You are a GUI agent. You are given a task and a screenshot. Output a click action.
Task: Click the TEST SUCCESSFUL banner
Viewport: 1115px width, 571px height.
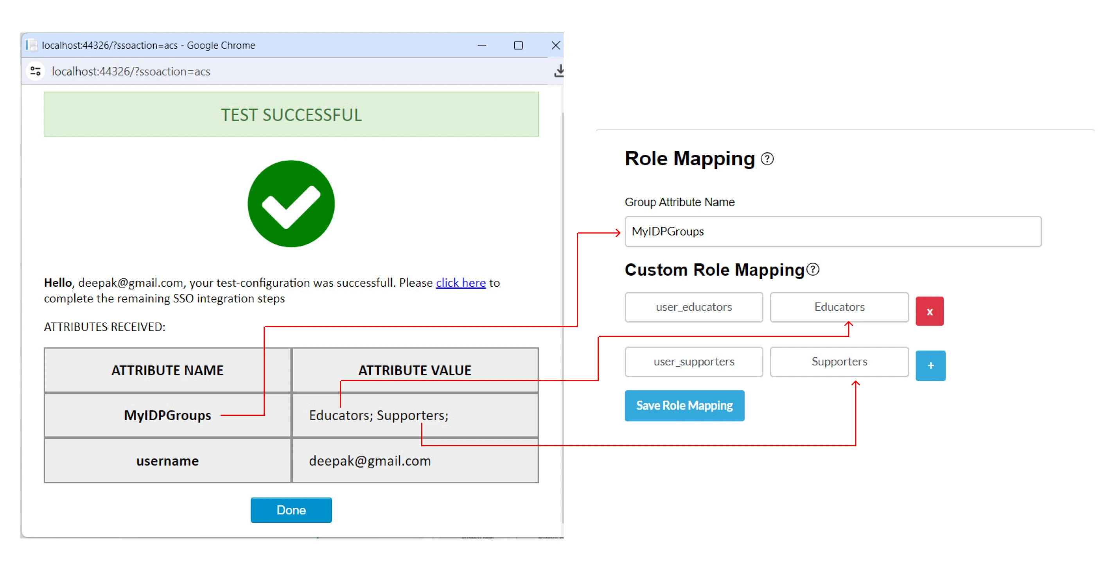(291, 114)
